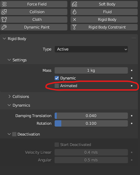Click the Fluid droplet icon
140x175 pixels.
(x=75, y=12)
